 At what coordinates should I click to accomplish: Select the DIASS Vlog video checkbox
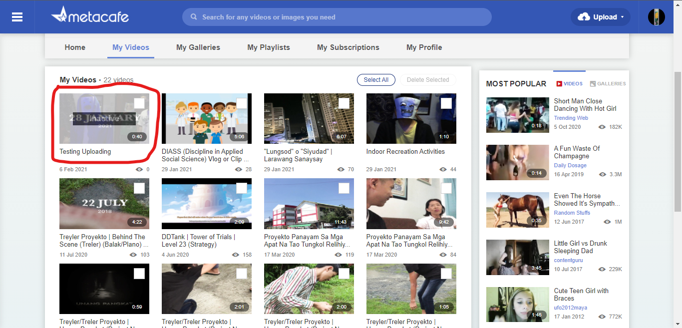pyautogui.click(x=242, y=103)
